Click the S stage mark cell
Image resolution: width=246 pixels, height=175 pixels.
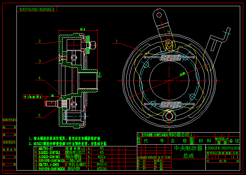coord(207,157)
